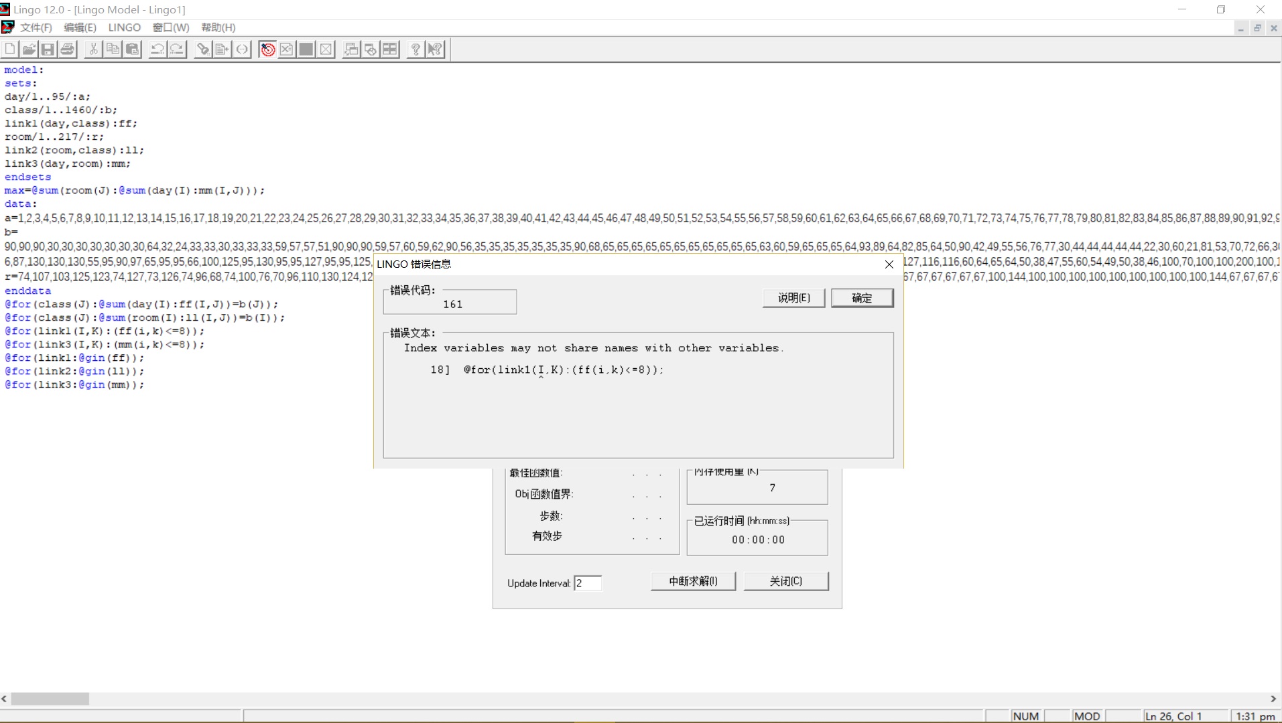Viewport: 1282px width, 723px height.
Task: Click the 'class/1..1460/:b;' code line
Action: click(61, 110)
